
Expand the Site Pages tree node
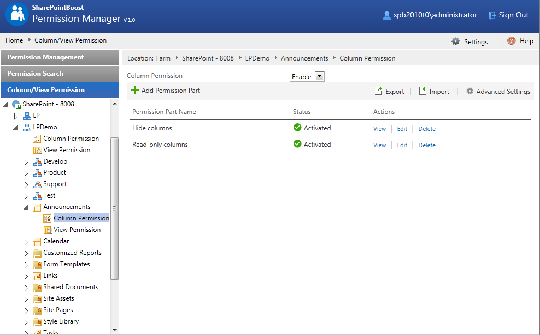tap(26, 310)
